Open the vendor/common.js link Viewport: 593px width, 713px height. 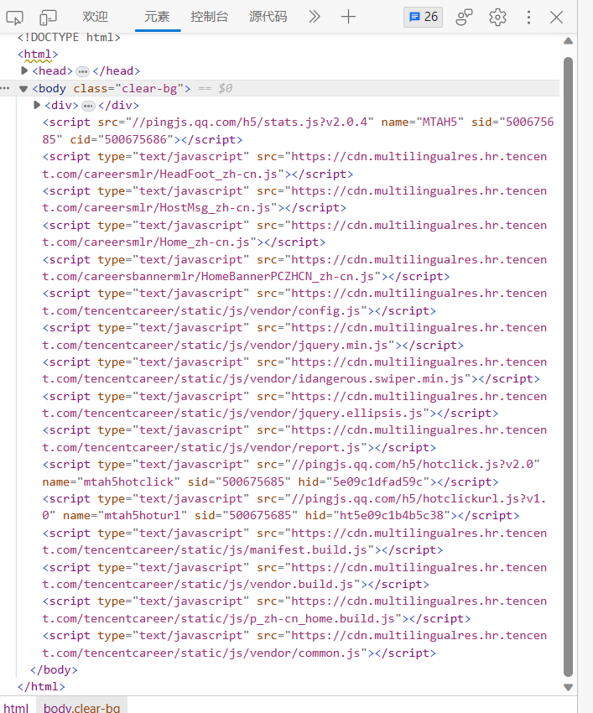click(294, 644)
